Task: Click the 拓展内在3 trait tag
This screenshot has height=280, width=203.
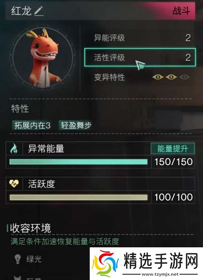Action: (32, 125)
